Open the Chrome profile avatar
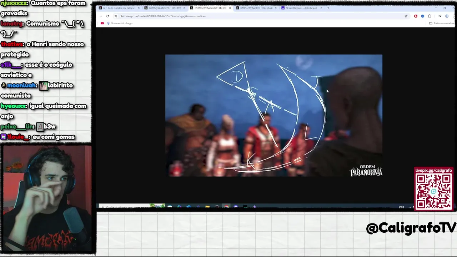The width and height of the screenshot is (457, 257). click(447, 16)
